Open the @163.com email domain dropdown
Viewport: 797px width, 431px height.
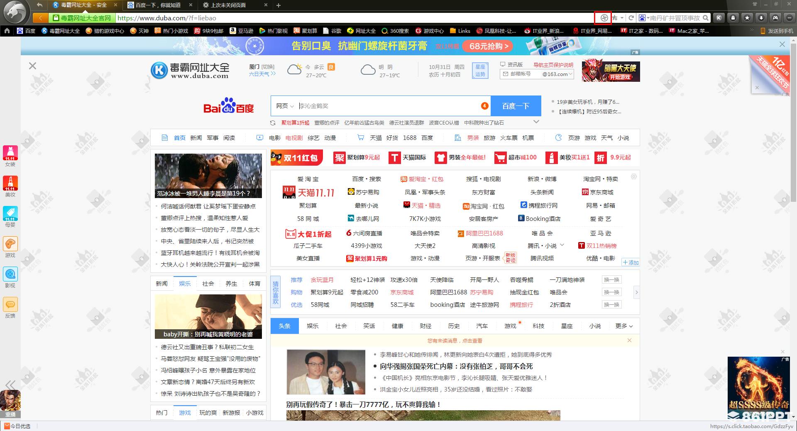pyautogui.click(x=557, y=74)
